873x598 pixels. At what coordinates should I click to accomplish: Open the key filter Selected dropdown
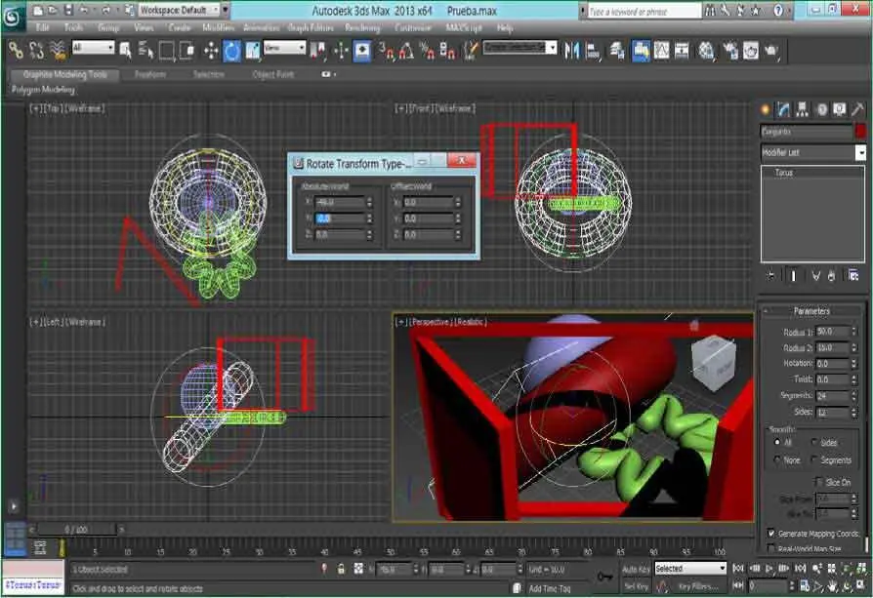click(690, 569)
